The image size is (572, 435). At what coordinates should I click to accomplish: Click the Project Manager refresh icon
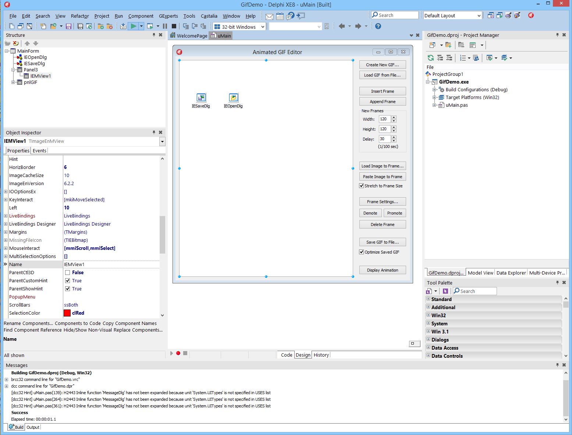click(431, 58)
